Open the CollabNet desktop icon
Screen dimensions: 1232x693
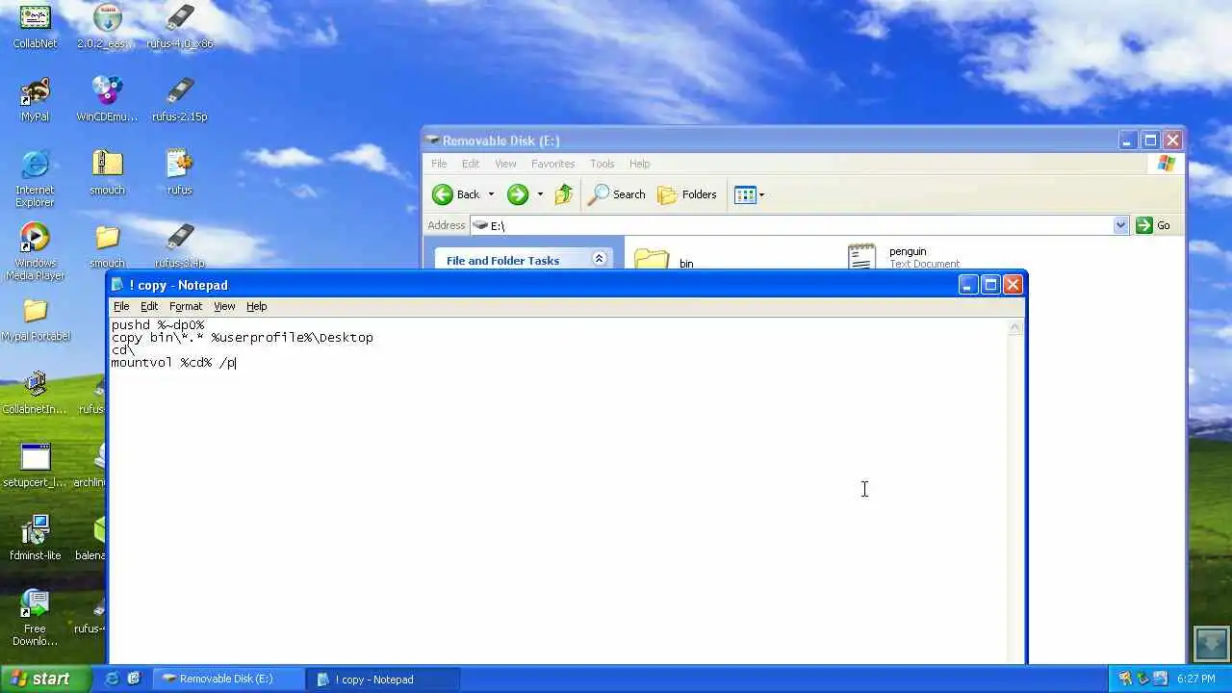click(35, 26)
